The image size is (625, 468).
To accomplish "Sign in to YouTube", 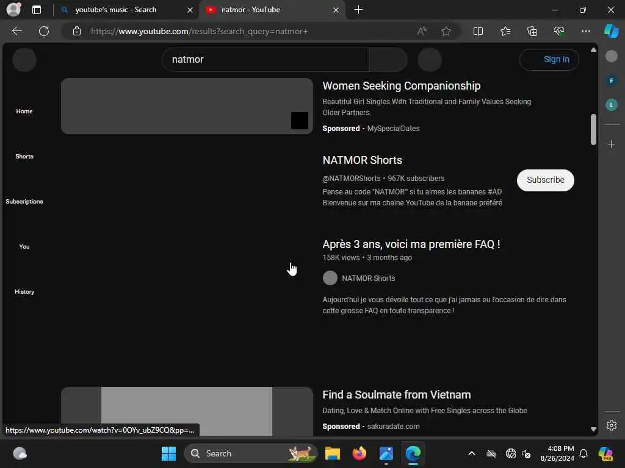I will pyautogui.click(x=549, y=60).
